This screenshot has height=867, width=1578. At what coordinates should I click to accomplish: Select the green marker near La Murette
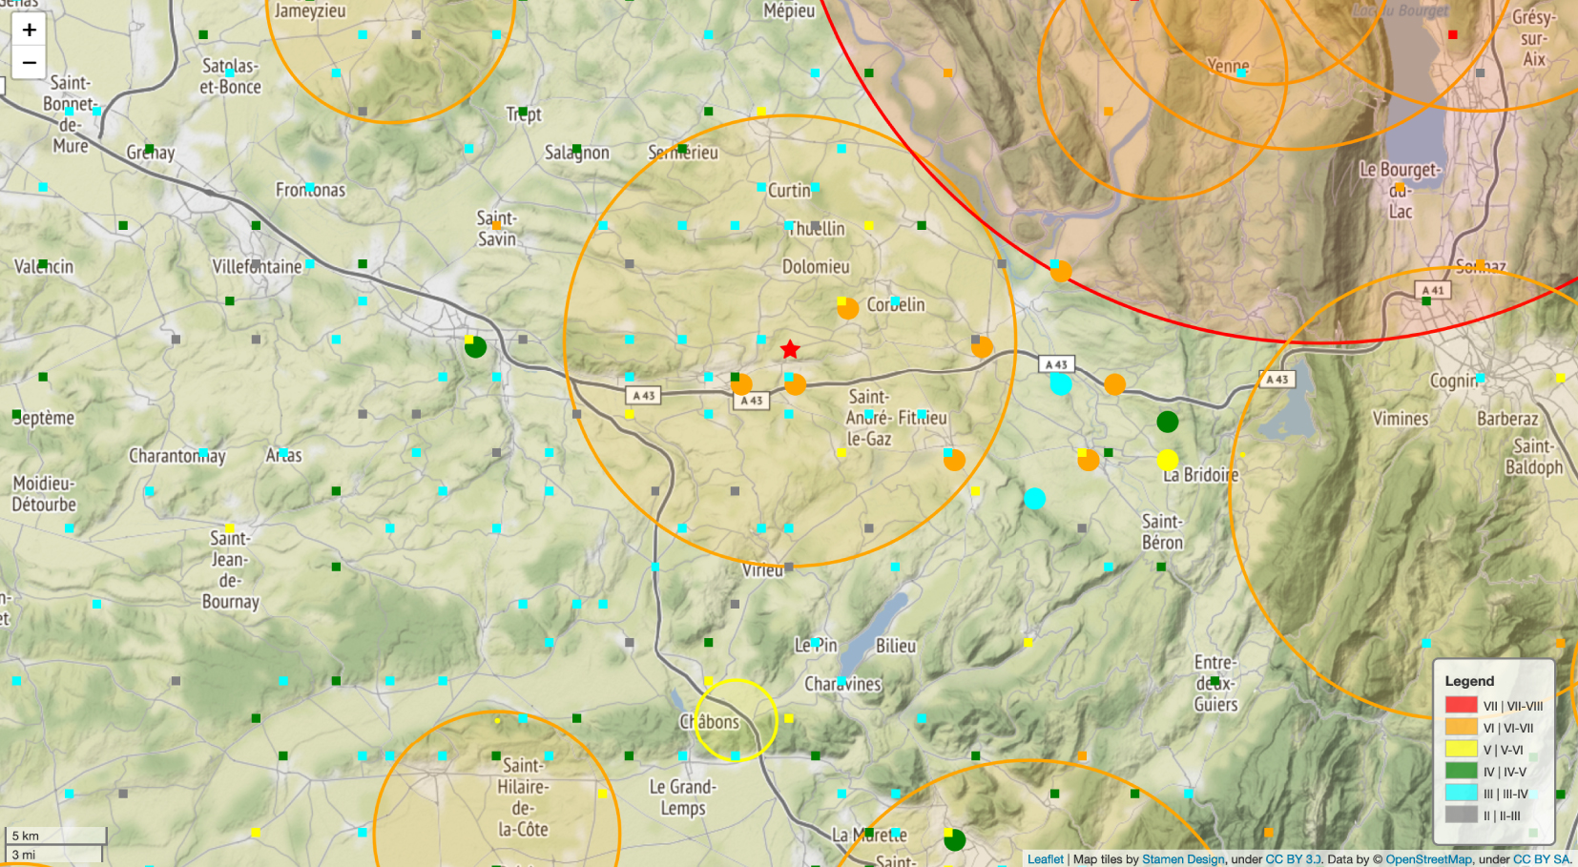(x=954, y=840)
